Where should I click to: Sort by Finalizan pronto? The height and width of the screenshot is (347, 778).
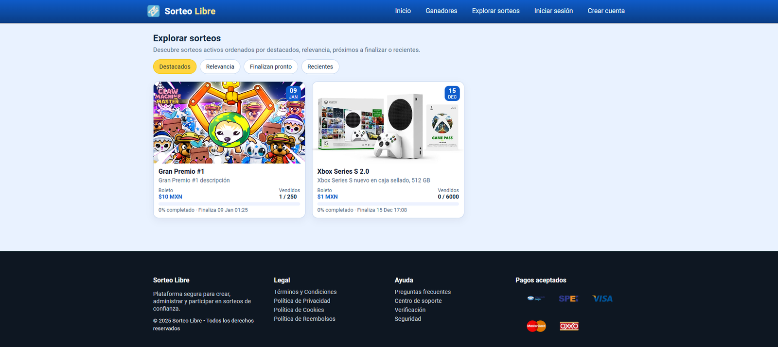pyautogui.click(x=270, y=66)
